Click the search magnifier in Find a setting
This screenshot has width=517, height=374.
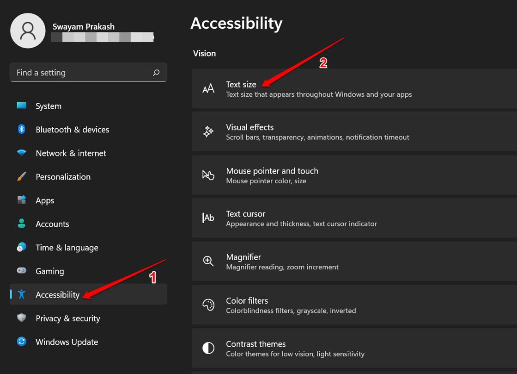(x=156, y=72)
